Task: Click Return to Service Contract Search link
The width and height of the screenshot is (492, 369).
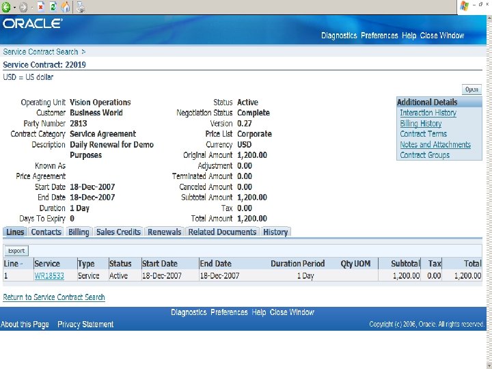Action: click(x=54, y=297)
